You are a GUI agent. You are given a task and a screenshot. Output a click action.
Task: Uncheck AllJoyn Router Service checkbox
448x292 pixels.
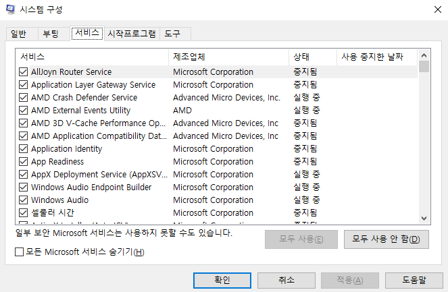tap(23, 72)
